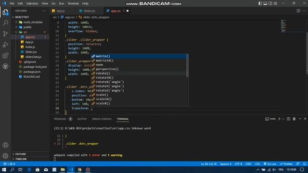Screen dimensions: 308x173
Task: Click the feedback icon in status bar
Action: (298, 164)
